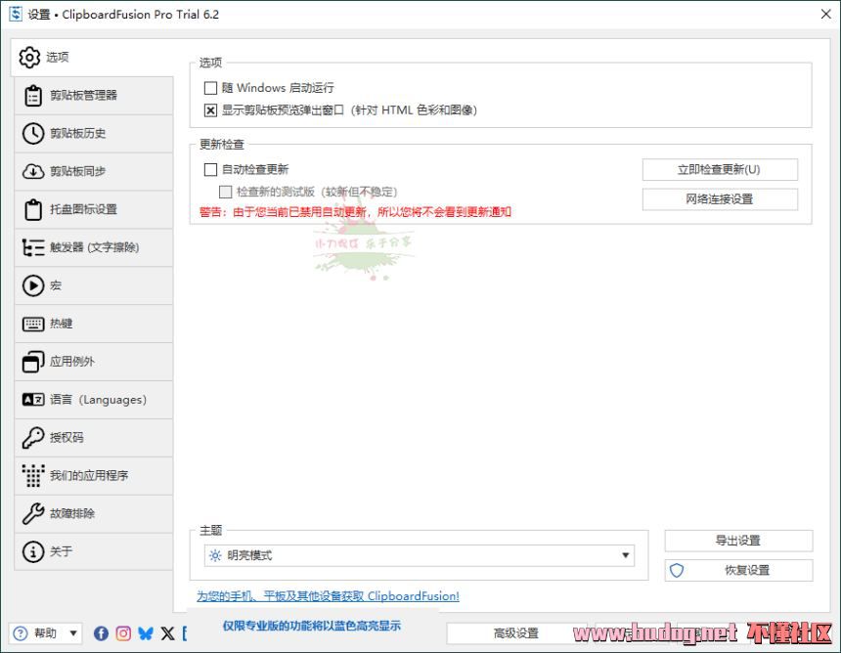The height and width of the screenshot is (653, 841).
Task: Enable 随 Windows 启动运行 checkbox
Action: coord(210,88)
